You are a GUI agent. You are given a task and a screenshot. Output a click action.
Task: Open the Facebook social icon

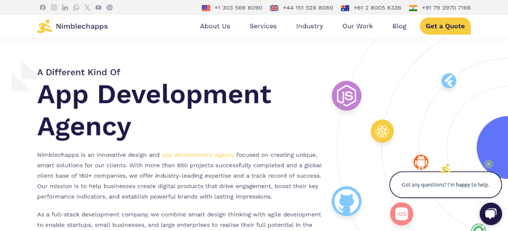click(43, 7)
